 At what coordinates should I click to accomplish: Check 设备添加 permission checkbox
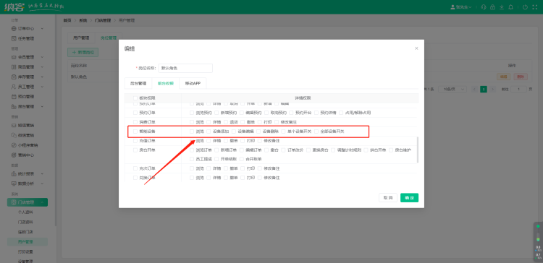click(x=209, y=131)
